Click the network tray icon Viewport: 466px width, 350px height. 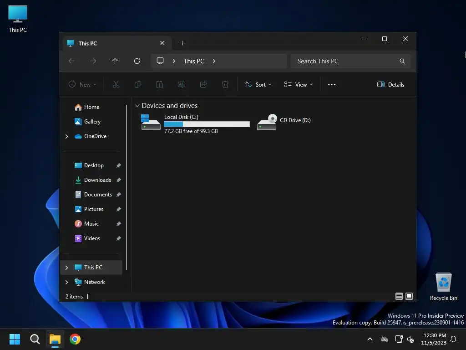pyautogui.click(x=399, y=339)
